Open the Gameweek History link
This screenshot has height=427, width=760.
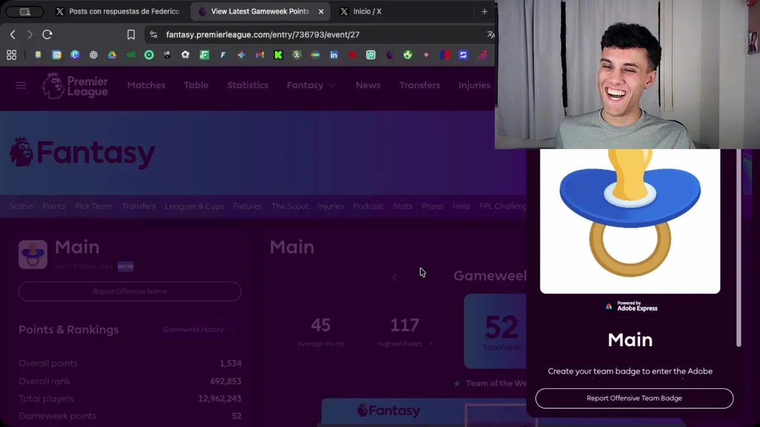[x=198, y=330]
